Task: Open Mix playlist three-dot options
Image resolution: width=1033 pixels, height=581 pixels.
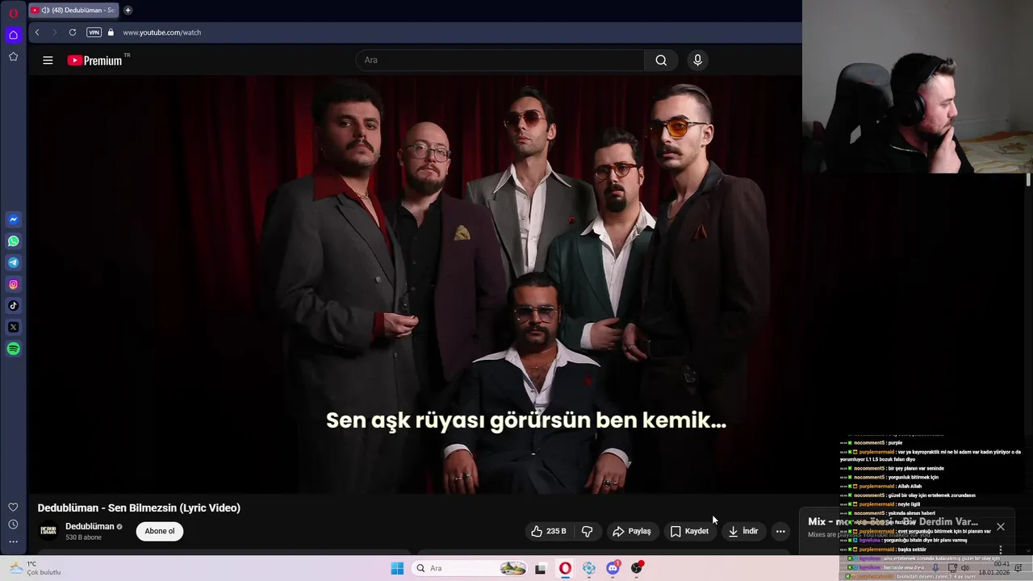Action: (x=1001, y=550)
